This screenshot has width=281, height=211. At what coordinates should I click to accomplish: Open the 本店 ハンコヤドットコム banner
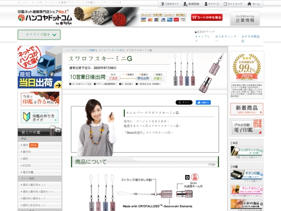tap(247, 151)
